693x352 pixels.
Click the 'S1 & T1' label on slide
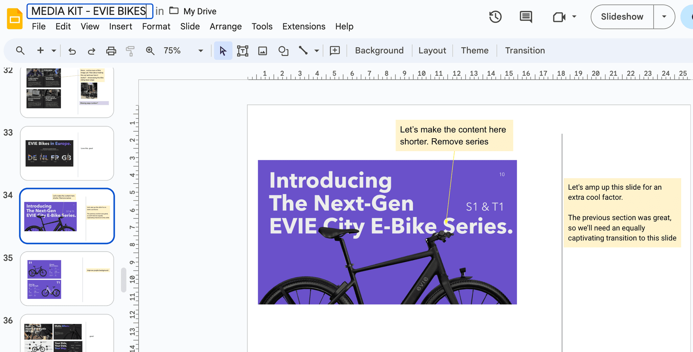[x=485, y=207]
